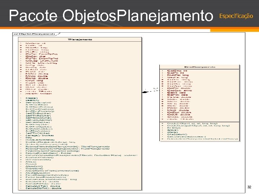Click the slide title 'Pacote ObjetosPlanejamento'
This screenshot has width=259, height=194.
coord(111,15)
